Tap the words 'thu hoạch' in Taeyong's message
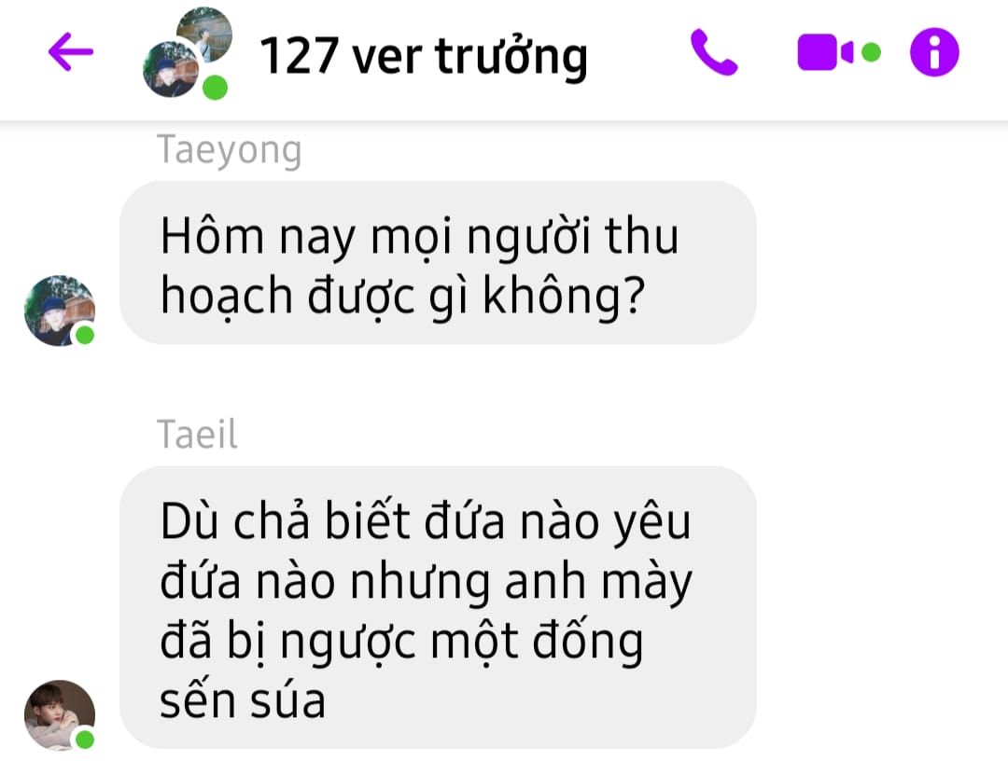 [418, 267]
